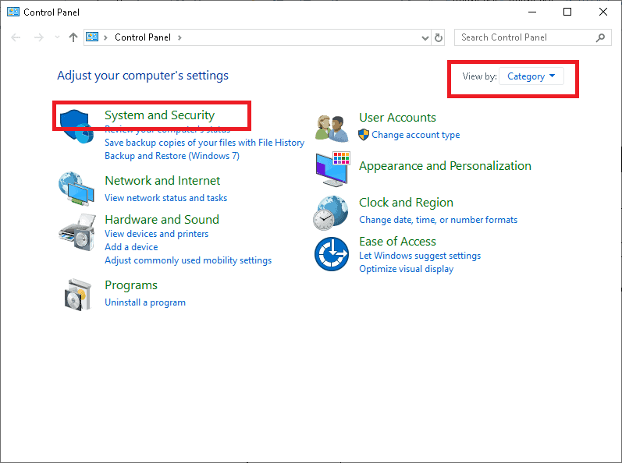Image resolution: width=622 pixels, height=463 pixels.
Task: Click the Control Panel title bar icon
Action: [x=13, y=12]
